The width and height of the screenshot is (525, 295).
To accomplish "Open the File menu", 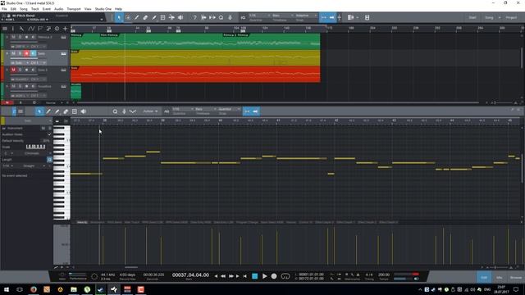I will pos(4,9).
